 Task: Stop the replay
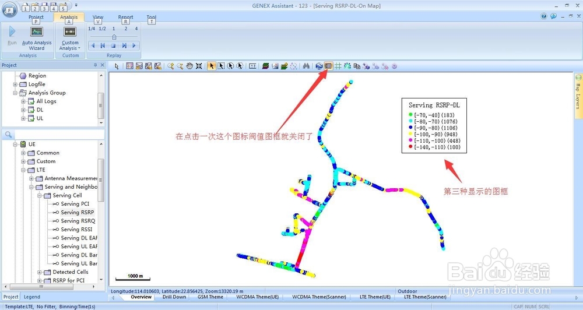point(114,45)
